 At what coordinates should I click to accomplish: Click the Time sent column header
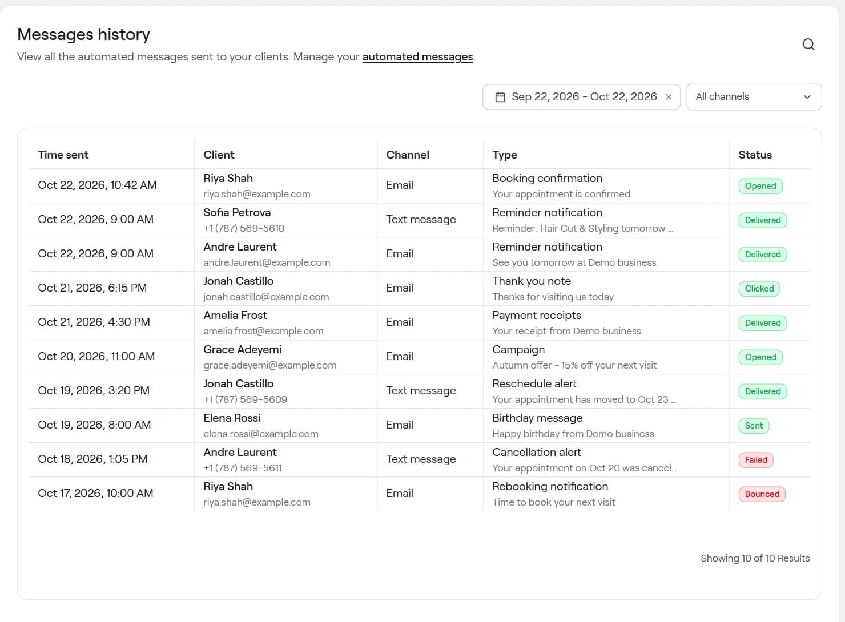tap(63, 155)
